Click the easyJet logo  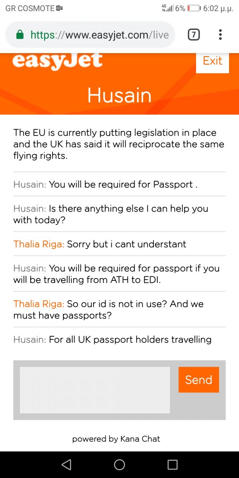pos(57,61)
